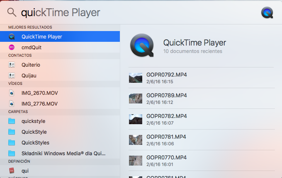Select QuickTime Player icon in best results
The image size is (282, 178).
pyautogui.click(x=12, y=36)
